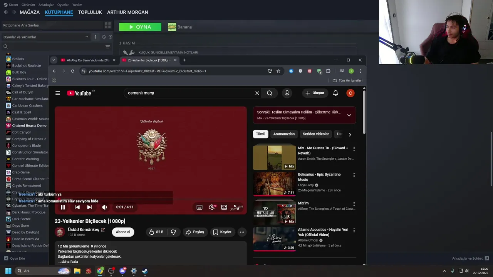The image size is (493, 277).
Task: Expand Oyunlar ve Yazılımlar dropdown in Steam
Action: point(46,37)
